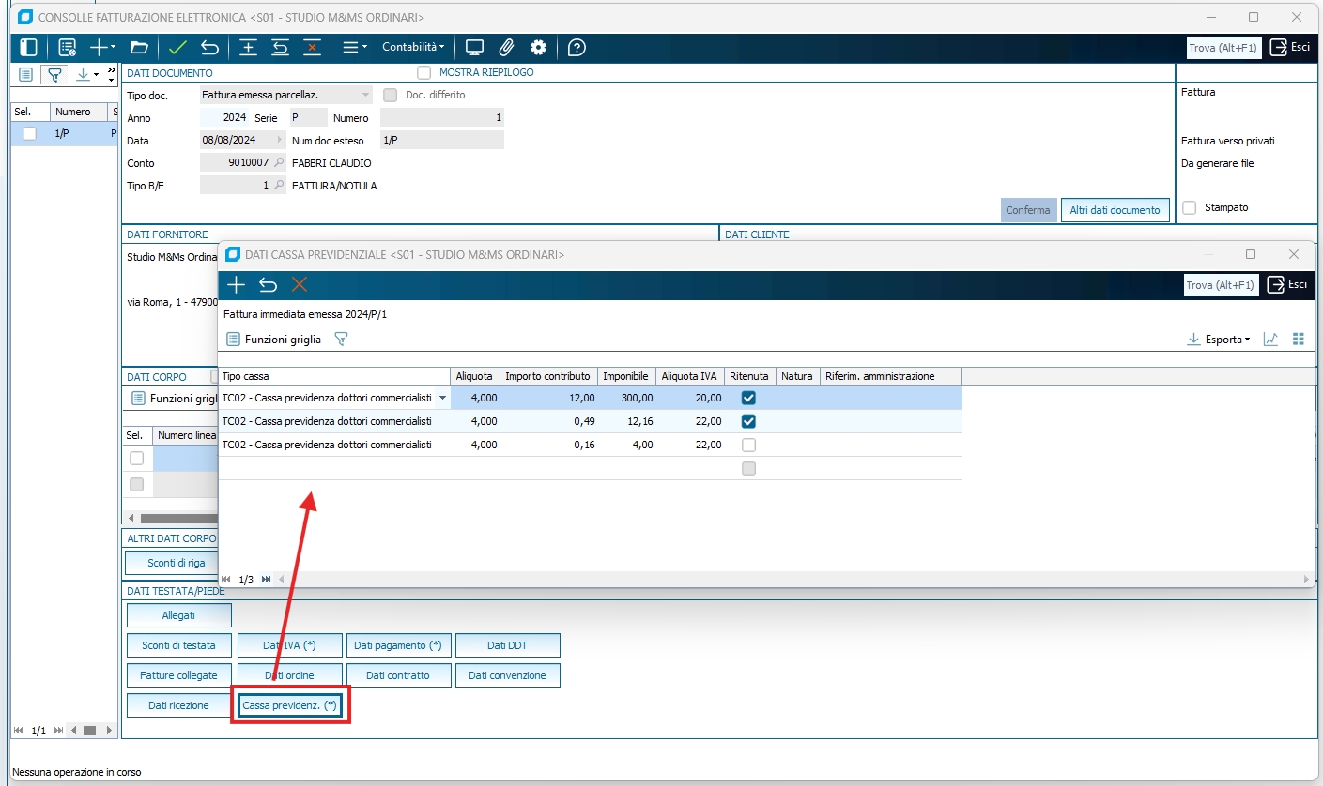Expand the left panel toolbar overflow chevron
Image resolution: width=1323 pixels, height=786 pixels.
pos(111,69)
